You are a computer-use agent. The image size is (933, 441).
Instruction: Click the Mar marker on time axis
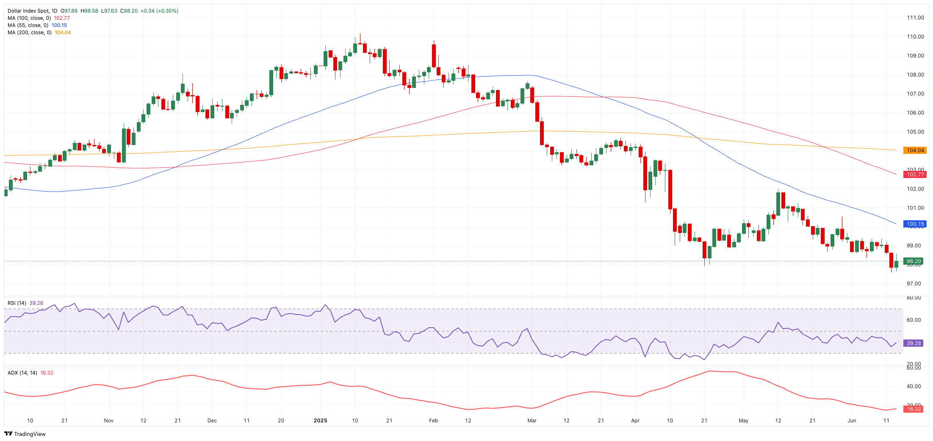click(532, 421)
